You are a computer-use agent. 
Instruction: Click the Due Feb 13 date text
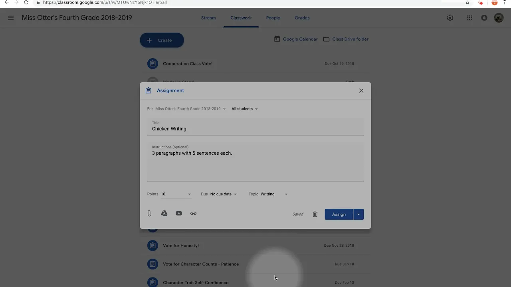[x=344, y=283]
